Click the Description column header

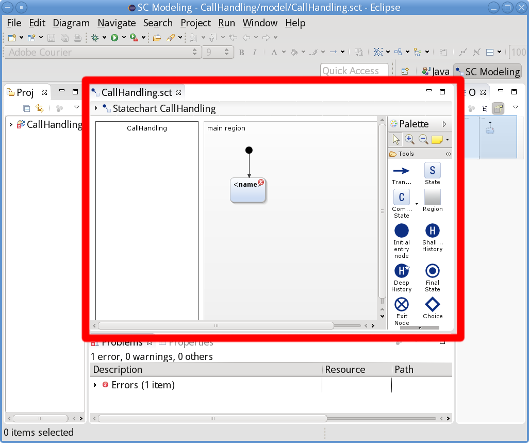(206, 369)
